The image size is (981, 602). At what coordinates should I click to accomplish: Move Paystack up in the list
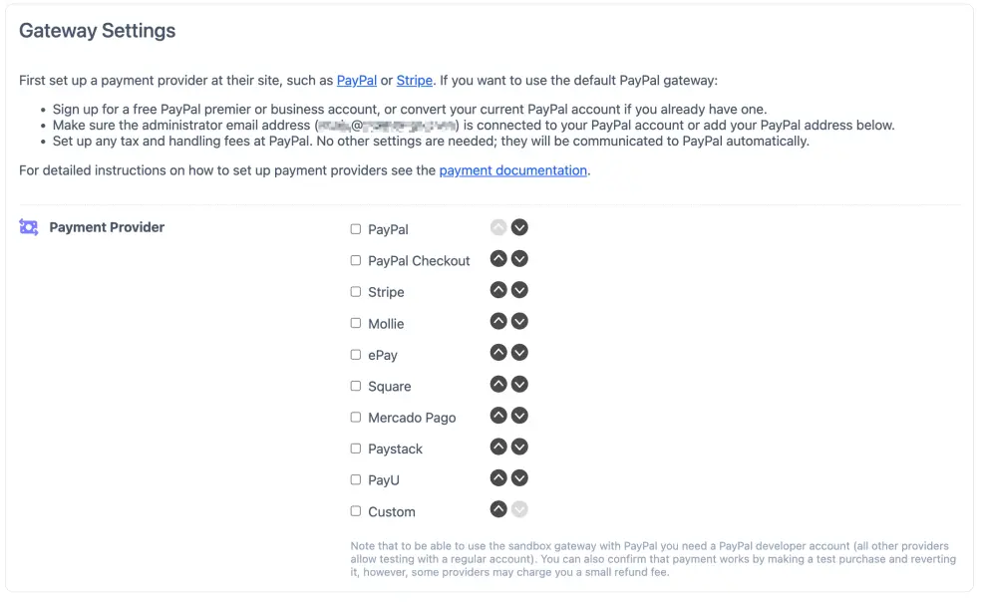[x=498, y=447]
